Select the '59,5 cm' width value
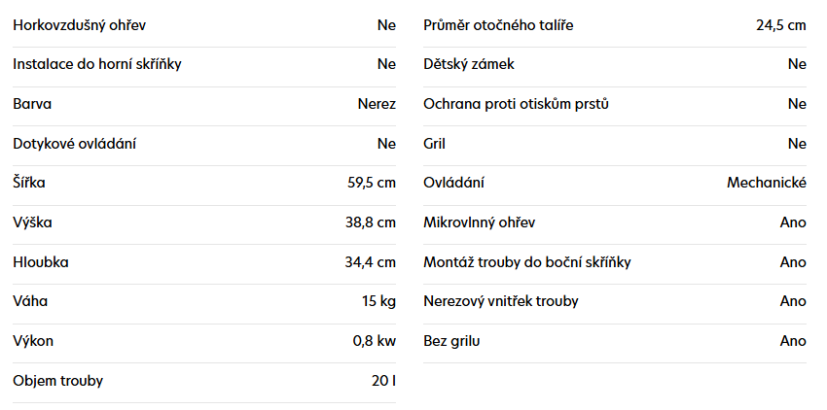827x410 pixels. pyautogui.click(x=372, y=183)
